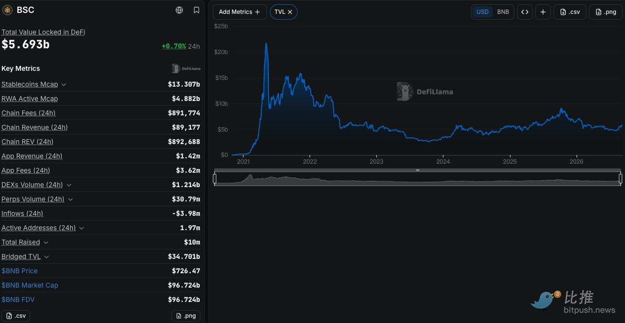
Task: Switch chart denomination to BNB
Action: click(503, 12)
